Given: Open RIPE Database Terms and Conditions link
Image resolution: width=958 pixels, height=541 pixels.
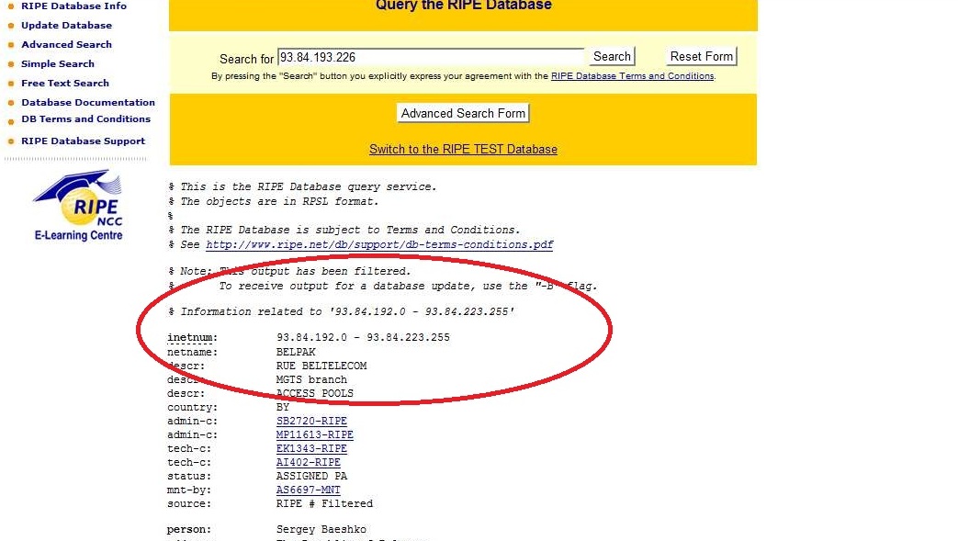Looking at the screenshot, I should [632, 76].
